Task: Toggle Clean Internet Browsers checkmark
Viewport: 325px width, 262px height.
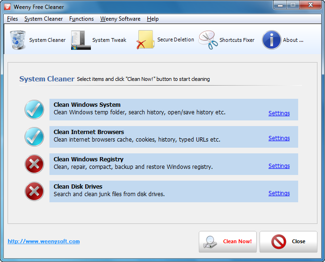Action: coord(34,137)
